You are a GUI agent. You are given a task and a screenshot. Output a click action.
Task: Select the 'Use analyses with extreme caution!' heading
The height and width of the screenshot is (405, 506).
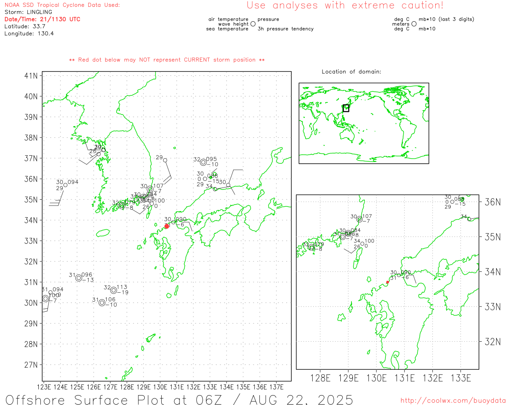[x=345, y=5]
